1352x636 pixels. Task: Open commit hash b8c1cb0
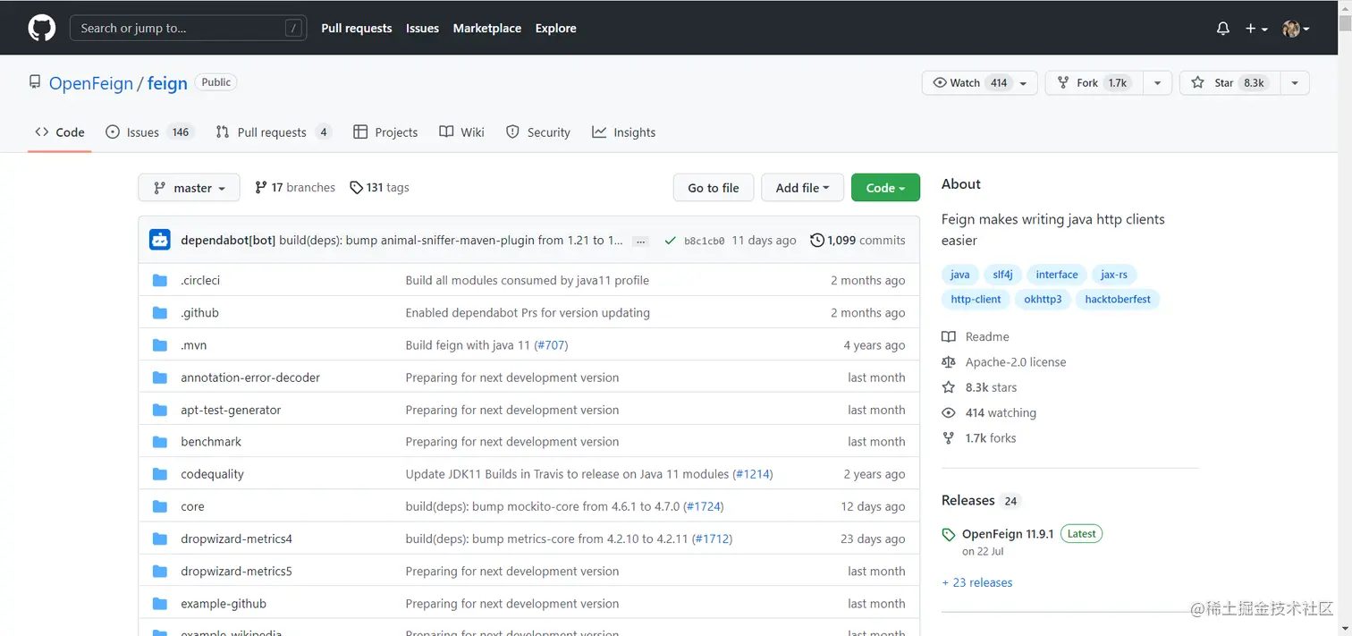point(704,241)
